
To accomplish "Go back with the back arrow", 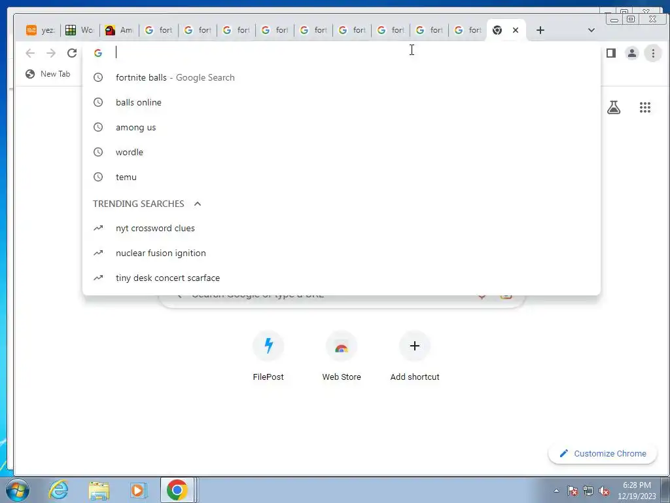I will coord(30,53).
